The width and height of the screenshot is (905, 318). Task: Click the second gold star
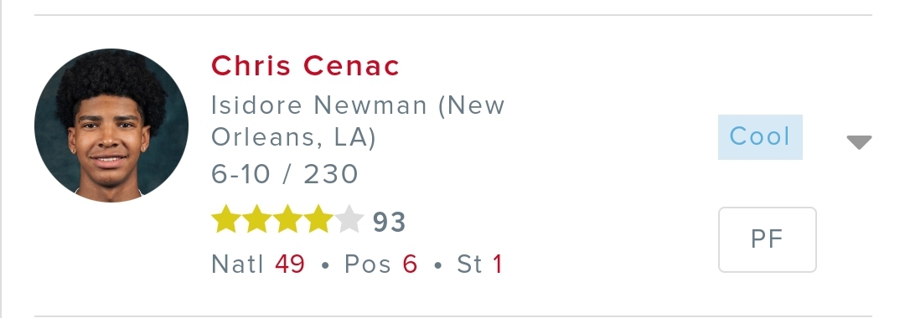pos(256,219)
